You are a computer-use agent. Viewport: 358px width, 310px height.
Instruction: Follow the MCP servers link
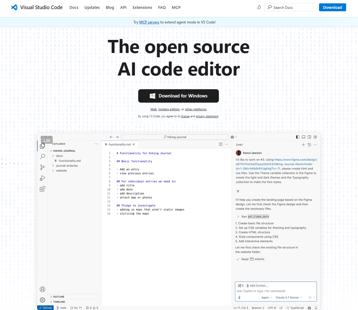click(149, 22)
